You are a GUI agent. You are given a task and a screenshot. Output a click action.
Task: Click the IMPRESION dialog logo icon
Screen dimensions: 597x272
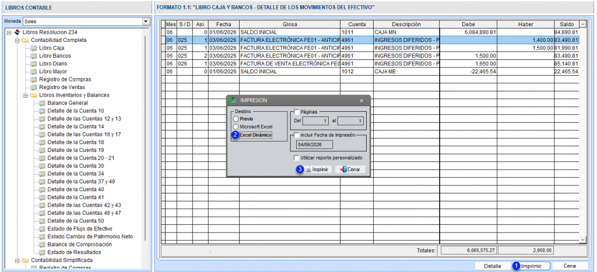233,100
